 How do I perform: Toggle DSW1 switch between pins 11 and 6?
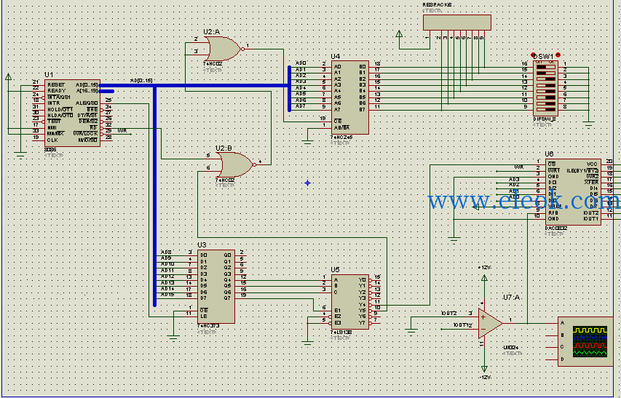point(545,97)
